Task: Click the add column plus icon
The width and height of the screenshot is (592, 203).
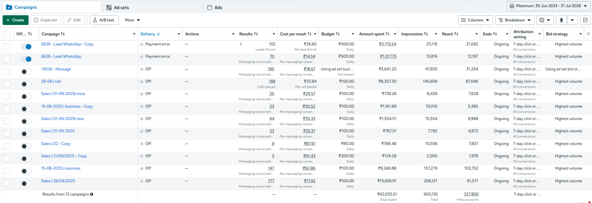Action: tap(588, 34)
